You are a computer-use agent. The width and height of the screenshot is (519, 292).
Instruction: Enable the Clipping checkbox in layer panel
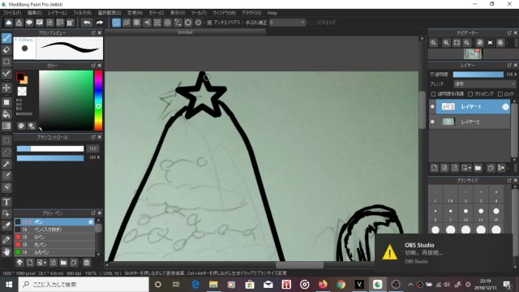[x=470, y=94]
